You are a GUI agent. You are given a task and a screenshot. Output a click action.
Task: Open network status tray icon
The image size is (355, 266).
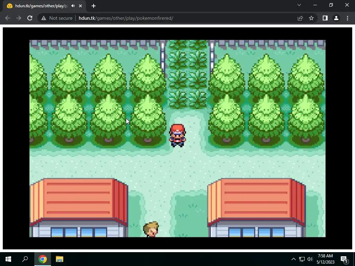[302, 259]
